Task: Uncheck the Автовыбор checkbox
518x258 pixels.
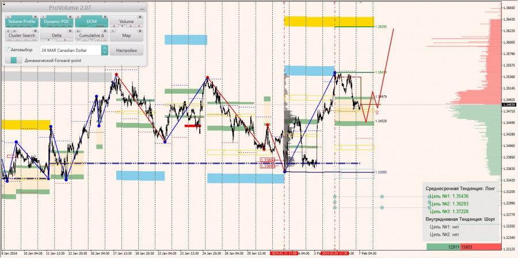Action: click(7, 49)
